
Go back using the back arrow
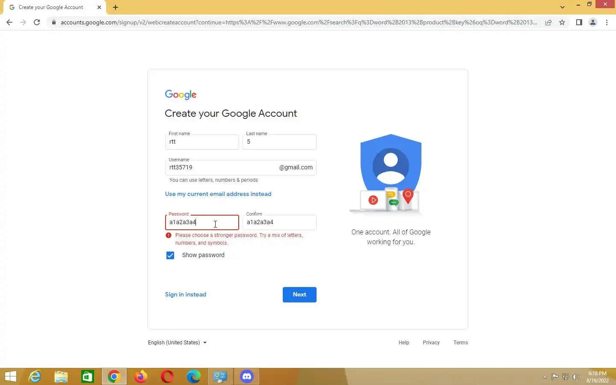[9, 22]
